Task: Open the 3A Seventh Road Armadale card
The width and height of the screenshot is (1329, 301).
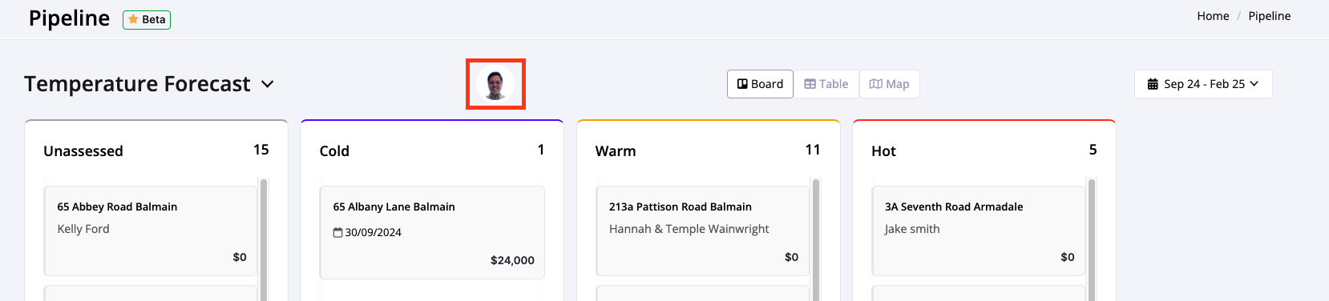Action: 979,231
